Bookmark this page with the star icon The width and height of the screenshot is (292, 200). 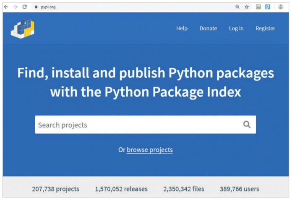pyautogui.click(x=247, y=7)
